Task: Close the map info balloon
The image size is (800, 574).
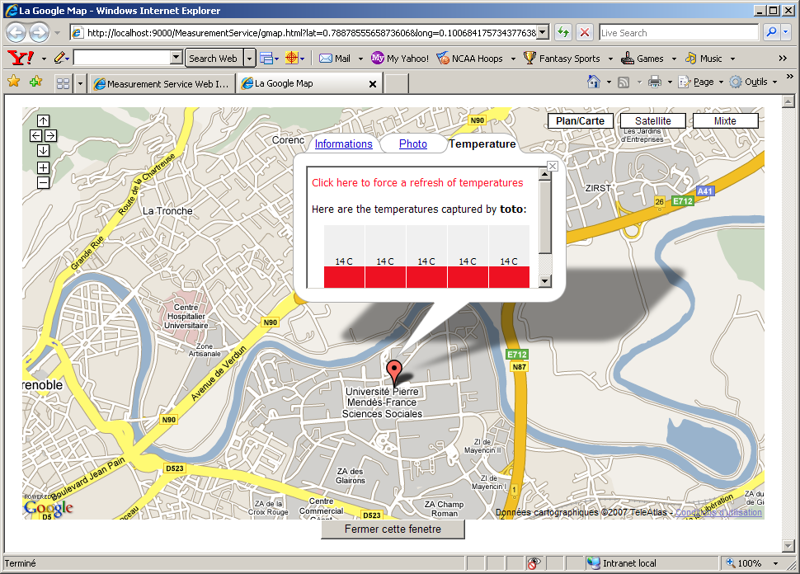Action: click(x=552, y=167)
